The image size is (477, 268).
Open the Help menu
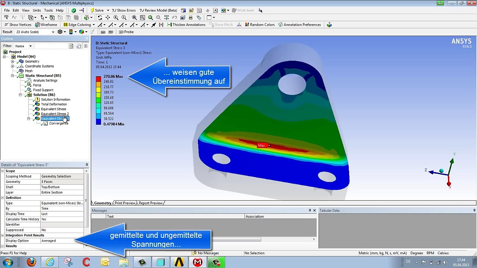pos(60,10)
